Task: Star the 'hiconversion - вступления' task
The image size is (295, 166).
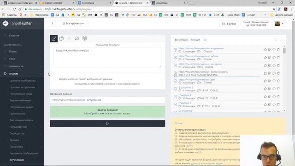Action: tap(265, 50)
